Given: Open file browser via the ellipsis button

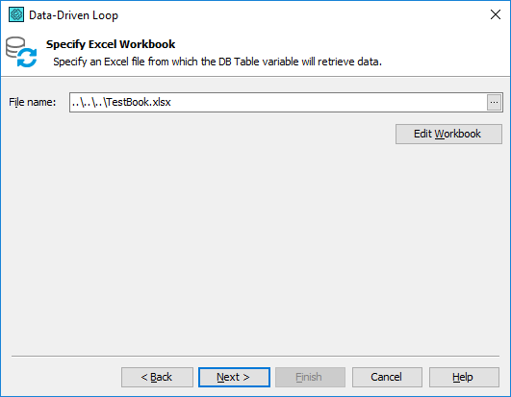Looking at the screenshot, I should [494, 103].
